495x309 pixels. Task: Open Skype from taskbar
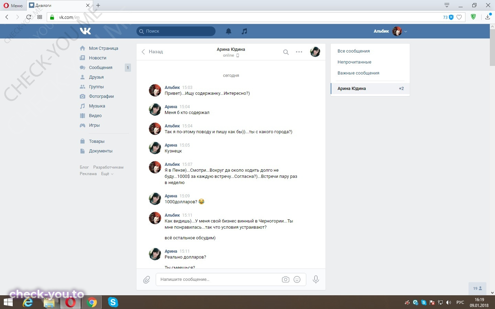(x=113, y=302)
